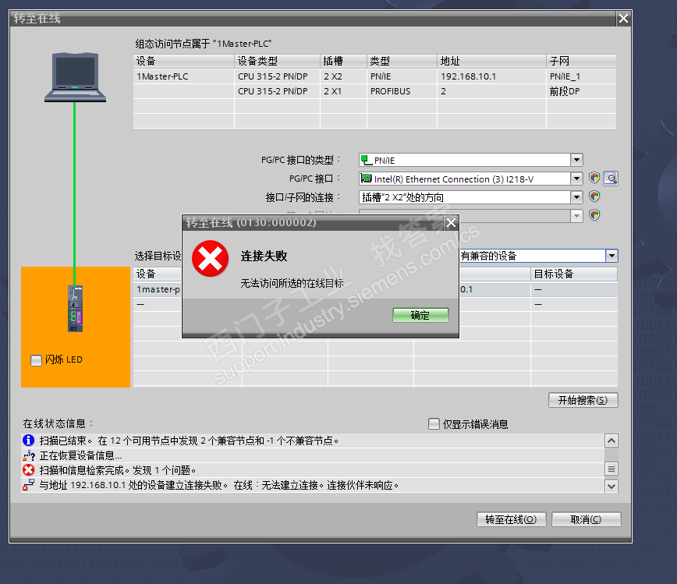Click the status list scroll up arrow
This screenshot has height=584, width=677.
(611, 441)
